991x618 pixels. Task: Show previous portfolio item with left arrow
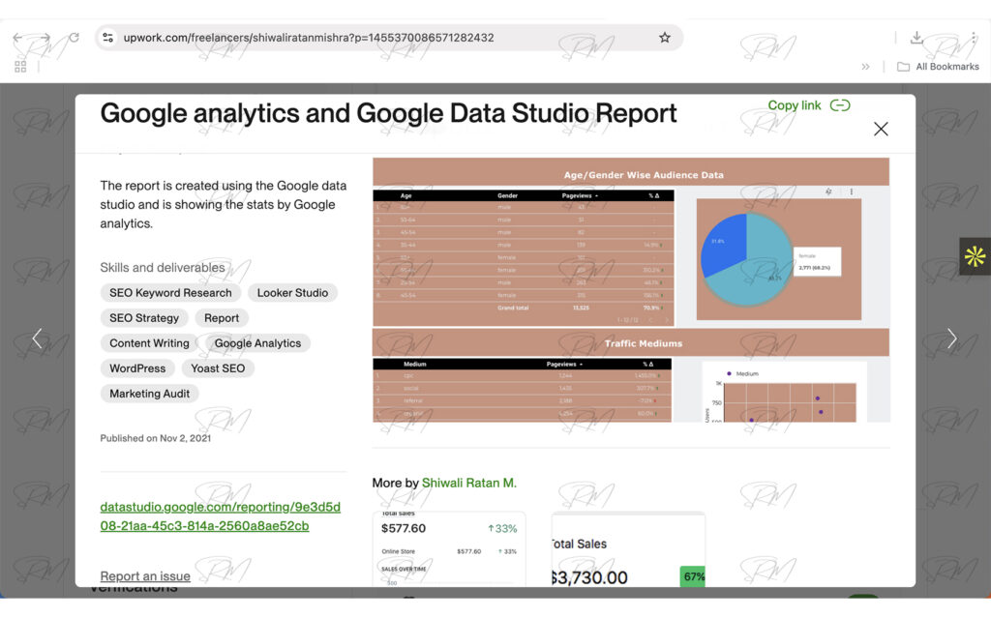coord(38,338)
